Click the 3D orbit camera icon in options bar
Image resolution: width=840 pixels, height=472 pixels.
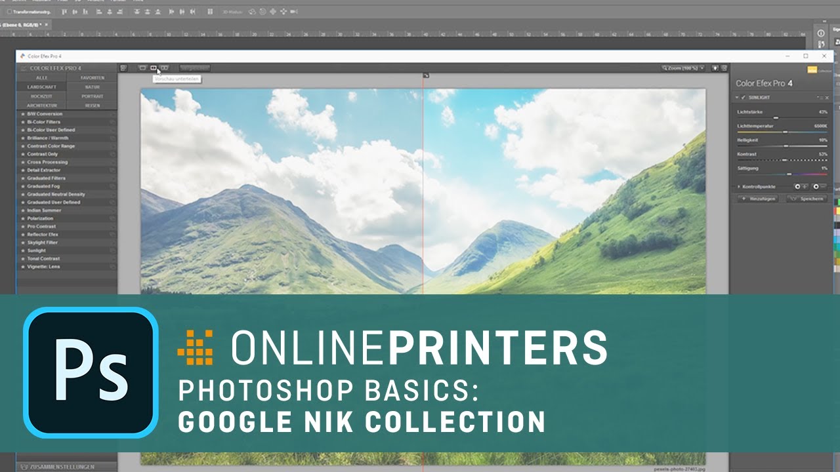253,11
